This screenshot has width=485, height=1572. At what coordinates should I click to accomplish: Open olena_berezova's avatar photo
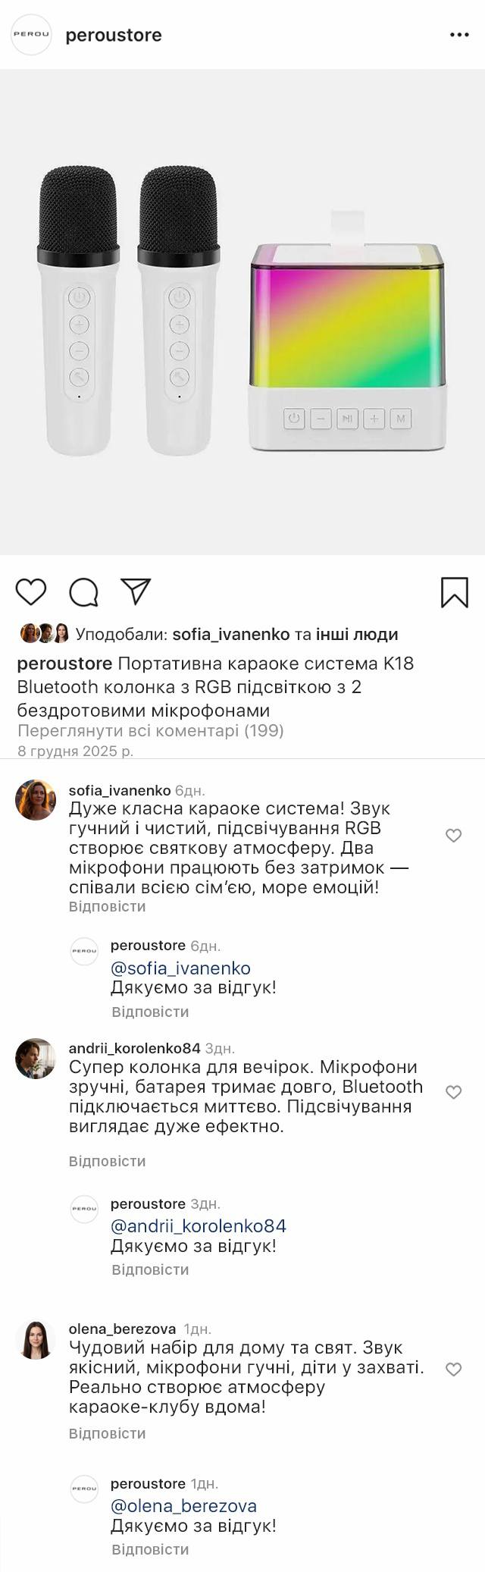click(36, 1339)
